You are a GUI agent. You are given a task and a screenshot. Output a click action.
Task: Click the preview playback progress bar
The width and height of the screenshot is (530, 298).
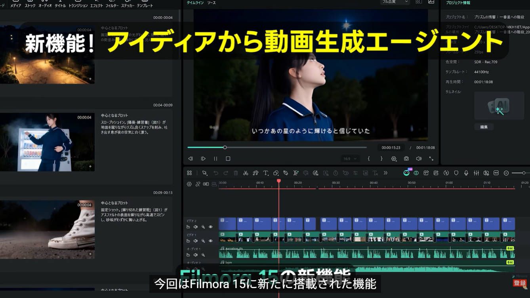[277, 147]
